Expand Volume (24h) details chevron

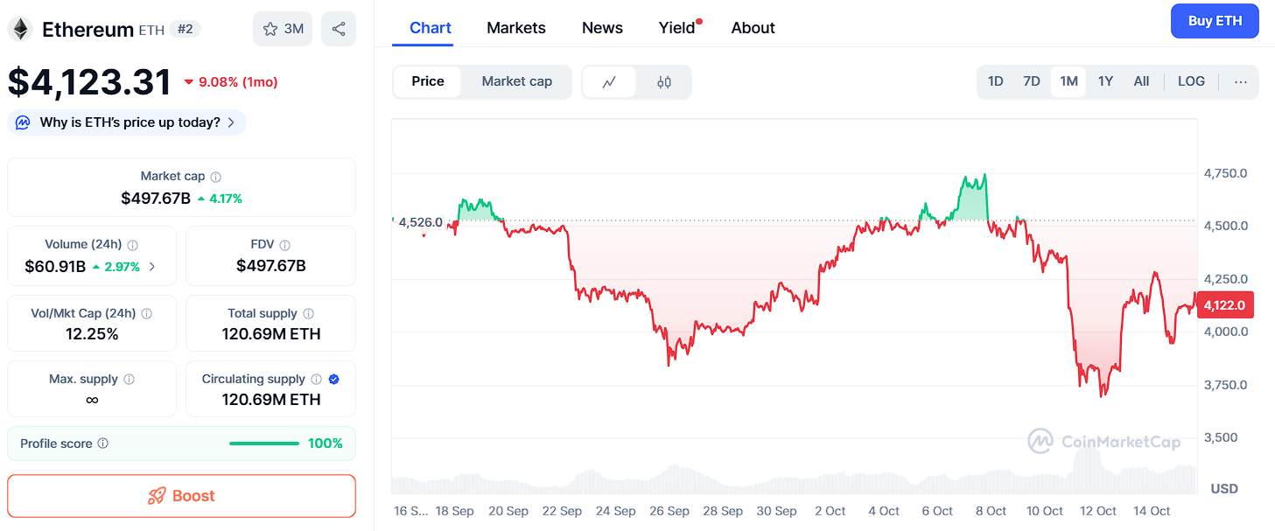(x=152, y=267)
